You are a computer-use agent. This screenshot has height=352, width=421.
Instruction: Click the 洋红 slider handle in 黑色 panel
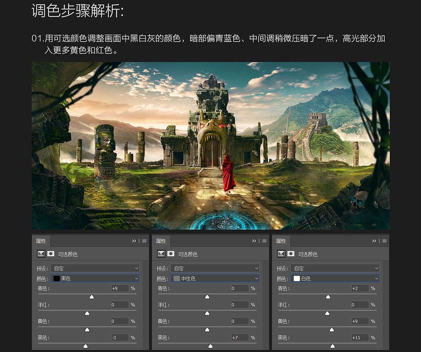(x=87, y=313)
